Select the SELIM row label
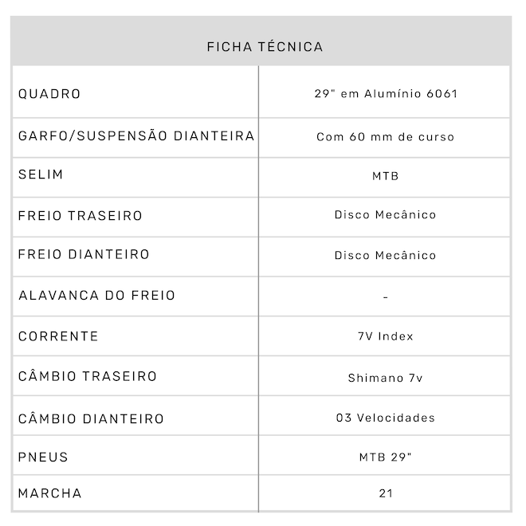Image resolution: width=526 pixels, height=526 pixels. click(41, 175)
